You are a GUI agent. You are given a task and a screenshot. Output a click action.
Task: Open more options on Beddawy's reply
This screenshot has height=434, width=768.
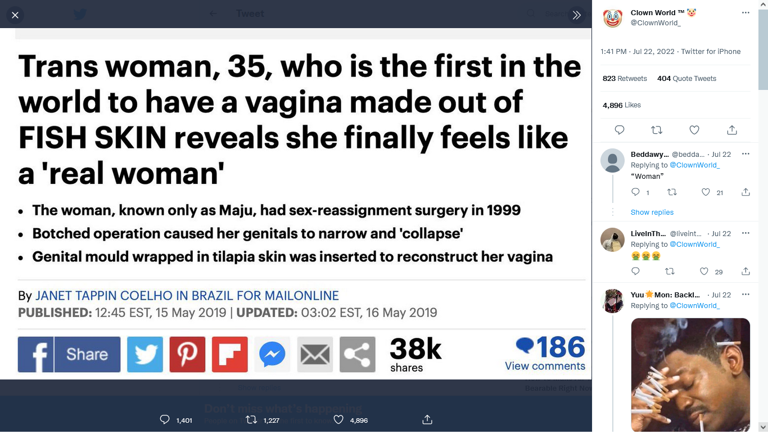(746, 154)
